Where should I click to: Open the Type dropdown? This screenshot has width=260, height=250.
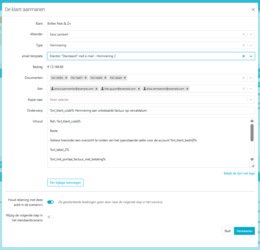click(251, 45)
